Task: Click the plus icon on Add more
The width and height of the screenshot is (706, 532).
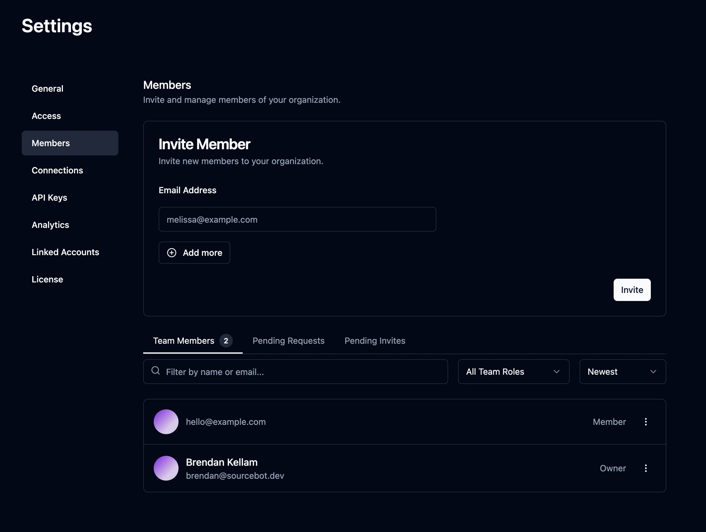Action: coord(172,253)
